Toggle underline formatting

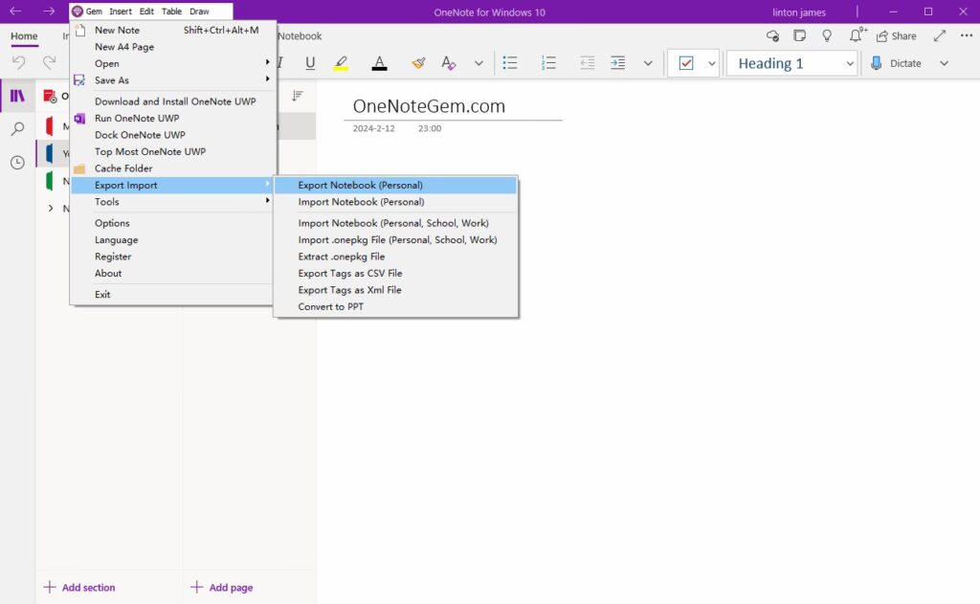click(x=310, y=63)
